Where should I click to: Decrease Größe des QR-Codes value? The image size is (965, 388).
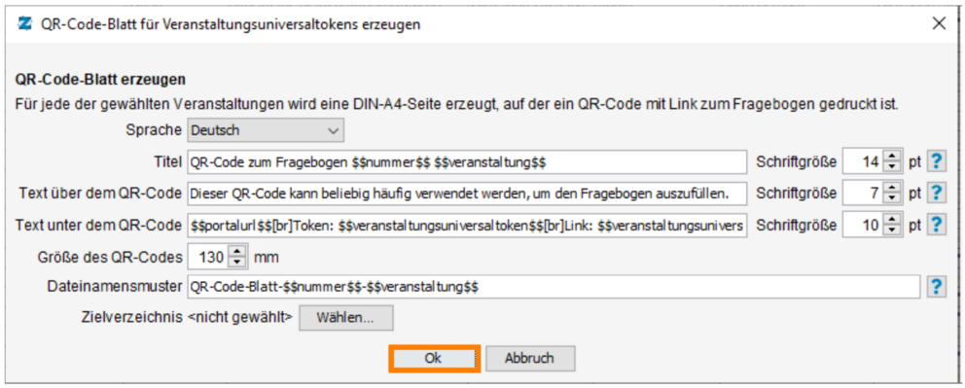(x=236, y=262)
